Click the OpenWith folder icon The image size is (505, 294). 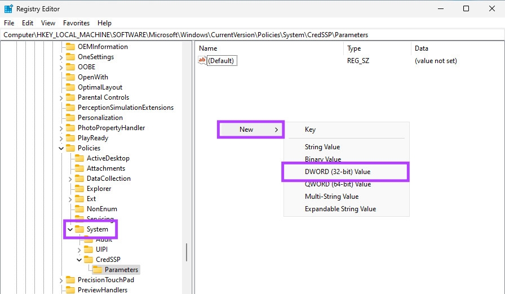(70, 77)
